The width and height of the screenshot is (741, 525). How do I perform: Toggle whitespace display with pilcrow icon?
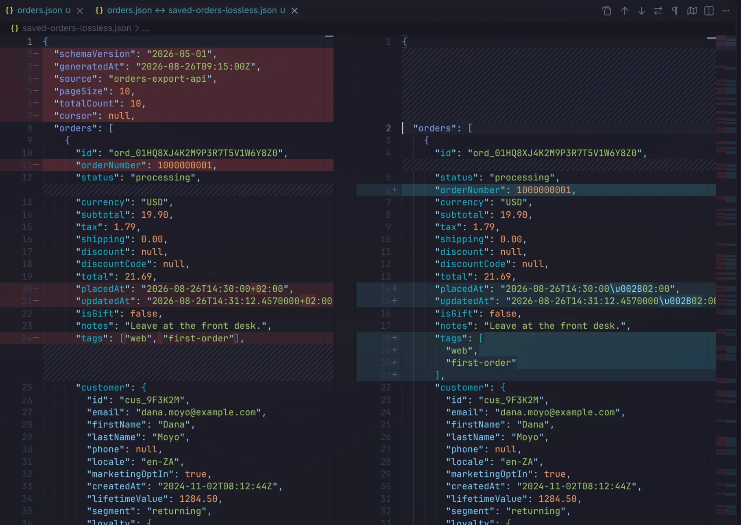click(x=675, y=11)
